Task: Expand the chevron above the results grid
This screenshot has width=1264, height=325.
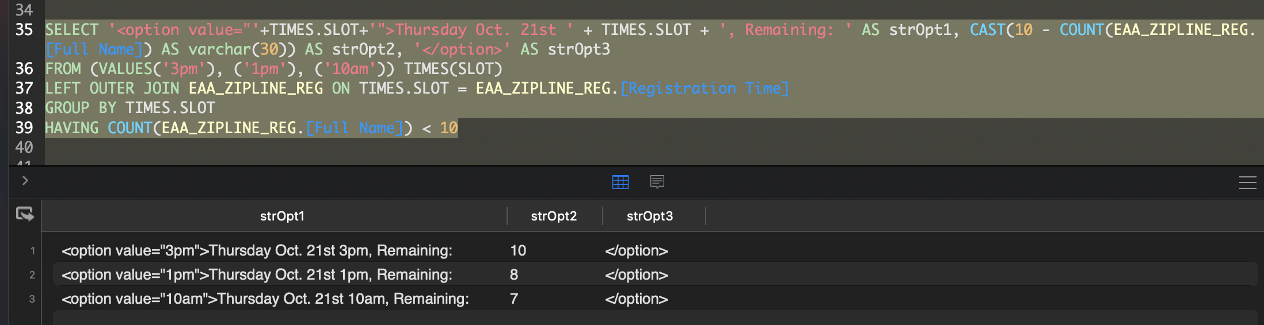Action: point(25,181)
